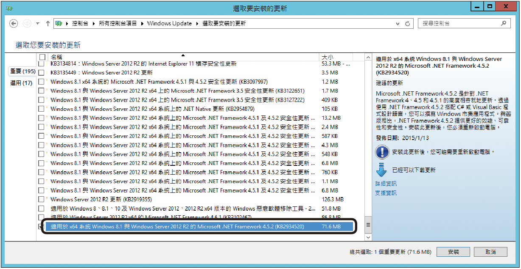Switch to the 選用 (17) tab

[21, 83]
